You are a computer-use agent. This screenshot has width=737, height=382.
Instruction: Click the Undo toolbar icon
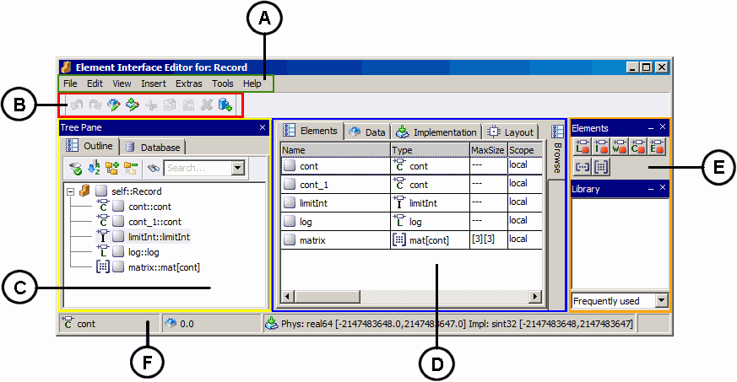77,105
